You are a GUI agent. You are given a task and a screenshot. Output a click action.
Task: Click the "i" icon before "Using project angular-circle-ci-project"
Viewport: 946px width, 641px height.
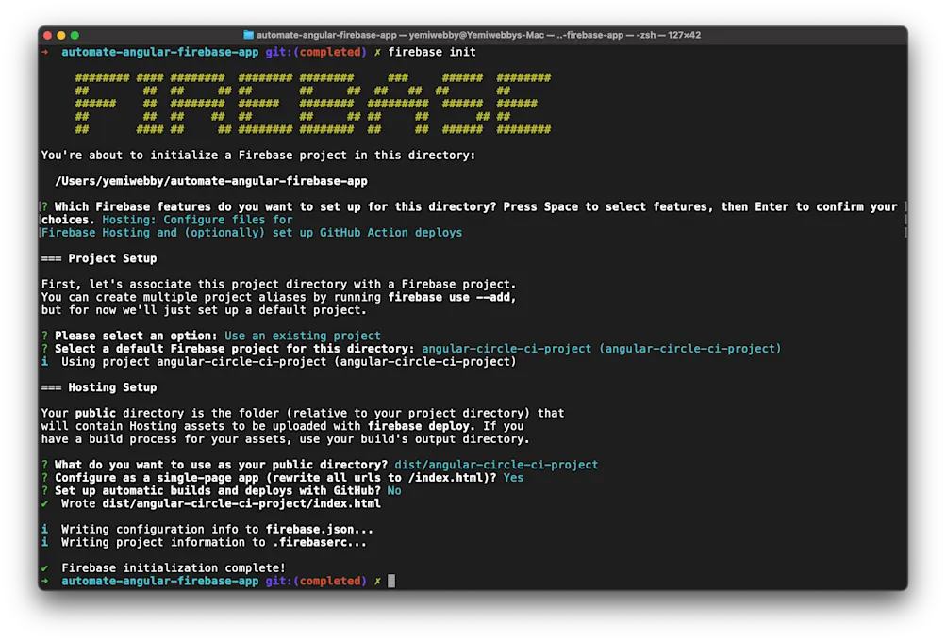pos(43,361)
